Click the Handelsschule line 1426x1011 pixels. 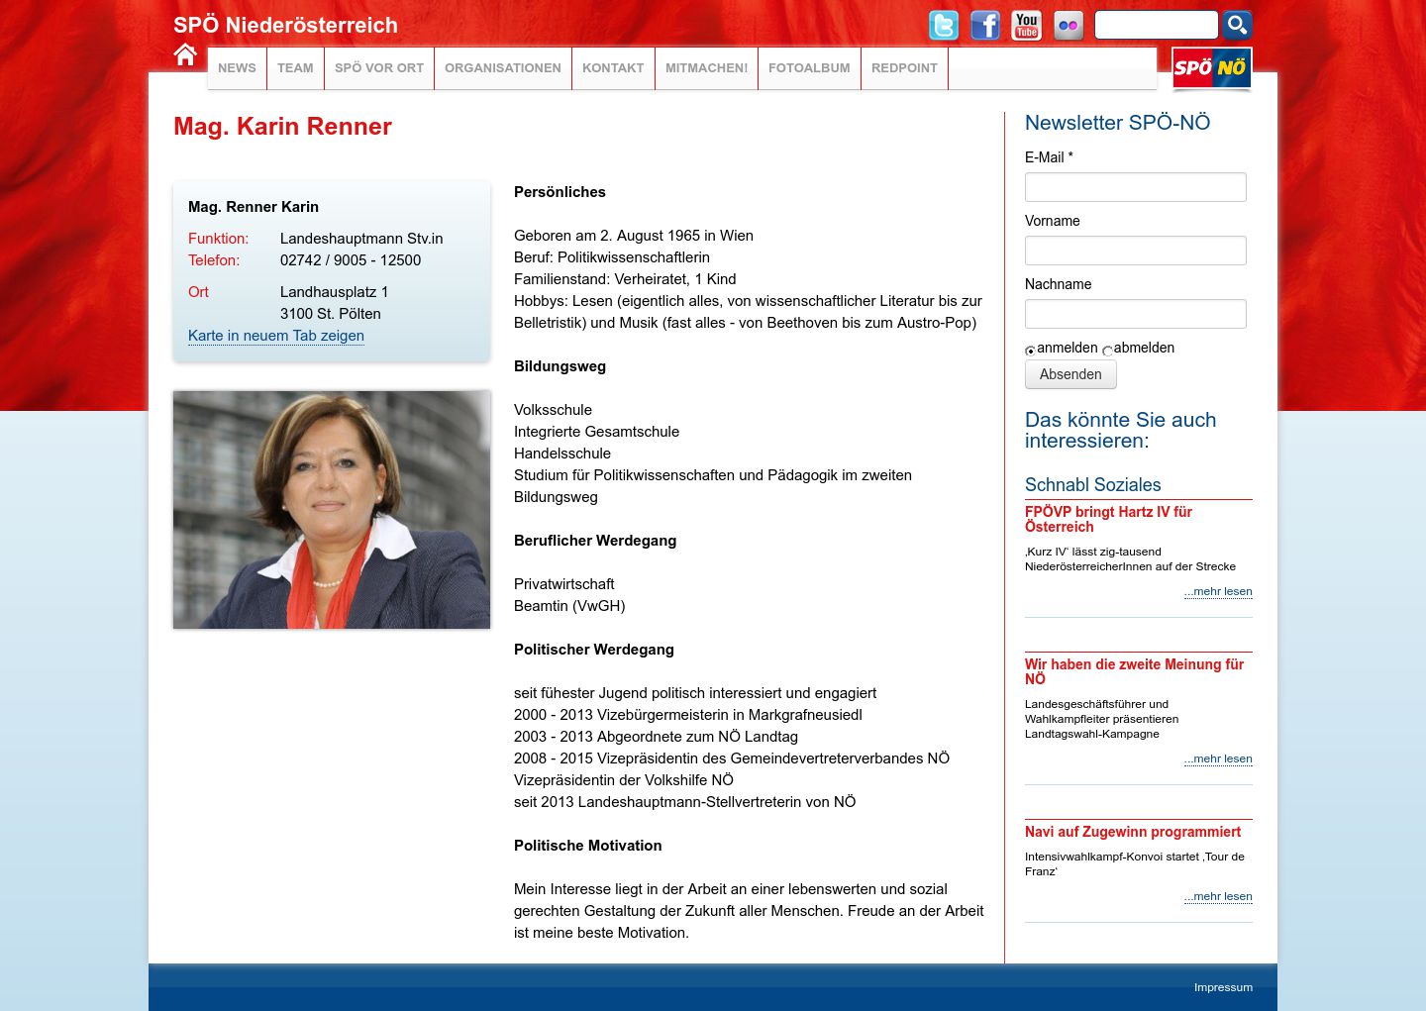[x=562, y=454]
